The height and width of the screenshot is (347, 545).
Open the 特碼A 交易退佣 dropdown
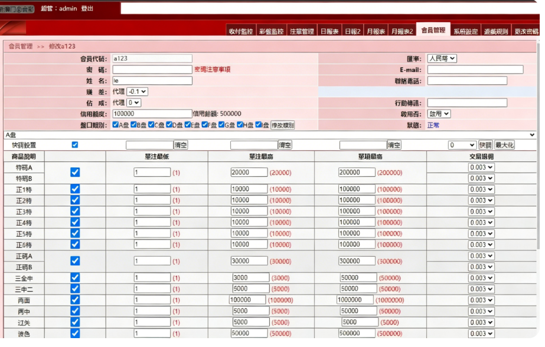481,167
